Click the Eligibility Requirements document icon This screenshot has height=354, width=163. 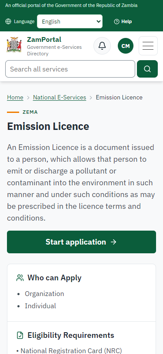[x=20, y=335]
